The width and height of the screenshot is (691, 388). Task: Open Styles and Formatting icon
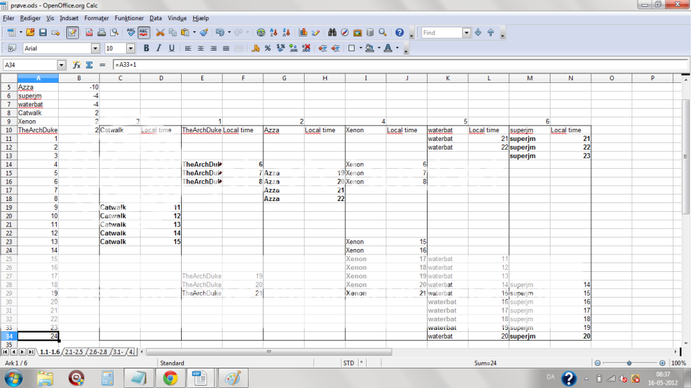[12, 49]
